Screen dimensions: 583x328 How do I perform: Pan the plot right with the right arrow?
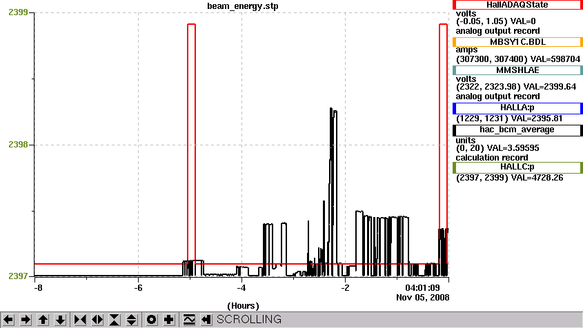coord(26,320)
